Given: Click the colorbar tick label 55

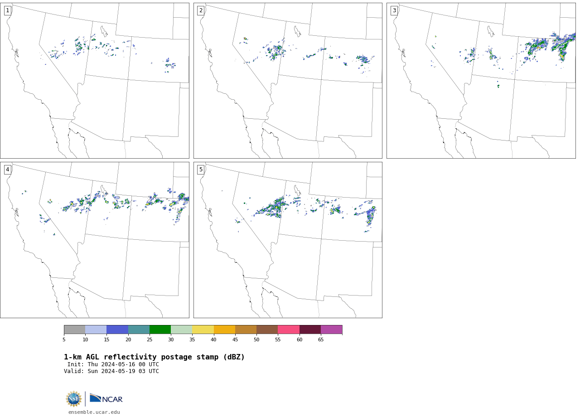Looking at the screenshot, I should (278, 339).
